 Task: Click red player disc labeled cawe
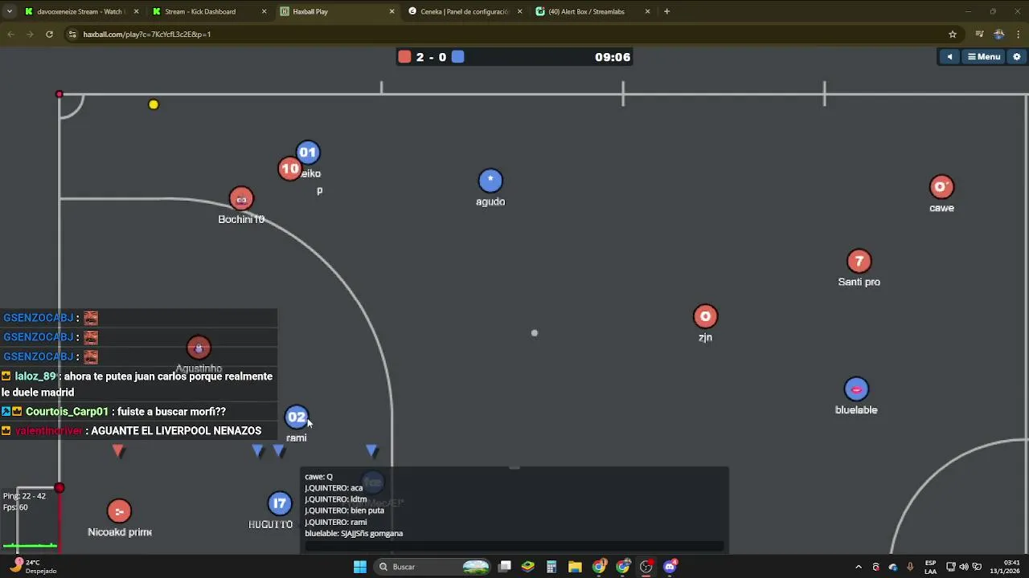[x=941, y=187]
